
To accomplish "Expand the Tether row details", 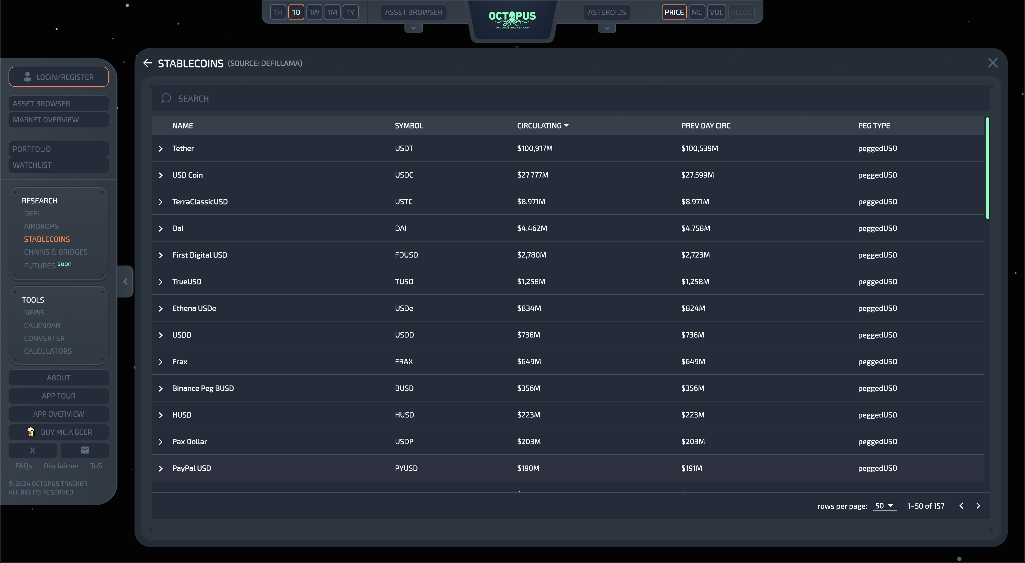I will click(x=161, y=148).
